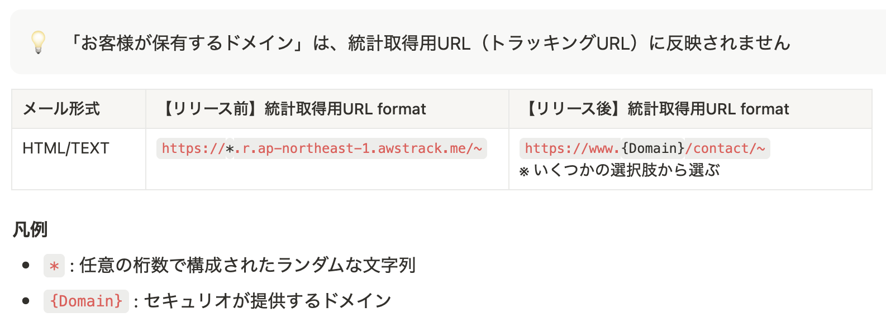The width and height of the screenshot is (886, 317).
Task: Click the text 任意の桁数で構成されたランダムな文字列
Action: (247, 265)
